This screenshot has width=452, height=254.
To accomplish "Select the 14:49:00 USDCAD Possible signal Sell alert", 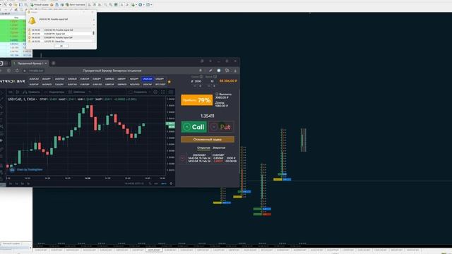I will pos(60,30).
